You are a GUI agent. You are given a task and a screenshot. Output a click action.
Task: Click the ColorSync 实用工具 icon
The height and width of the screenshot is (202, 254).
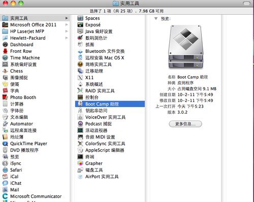(x=80, y=144)
